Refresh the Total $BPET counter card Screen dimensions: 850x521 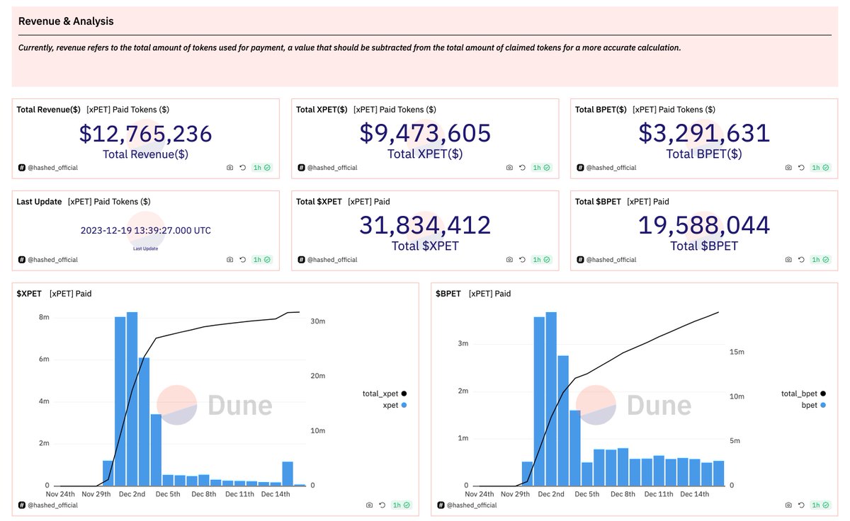click(x=802, y=260)
